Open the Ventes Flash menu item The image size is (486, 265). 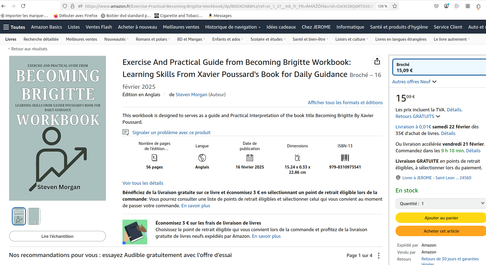click(x=99, y=27)
